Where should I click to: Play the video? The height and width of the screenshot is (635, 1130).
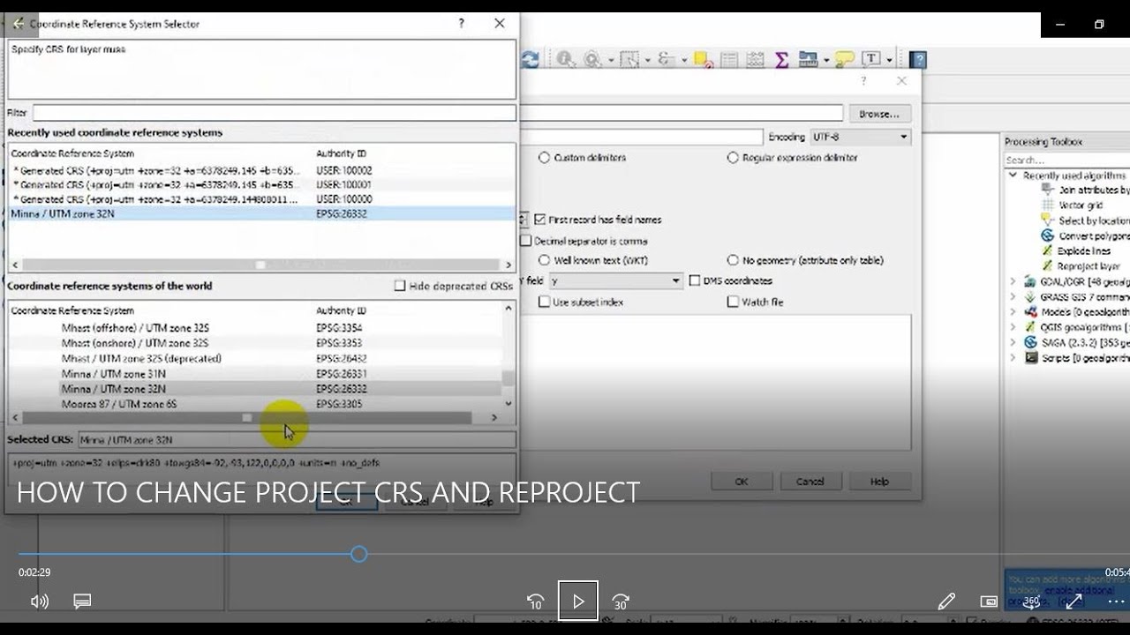click(578, 601)
